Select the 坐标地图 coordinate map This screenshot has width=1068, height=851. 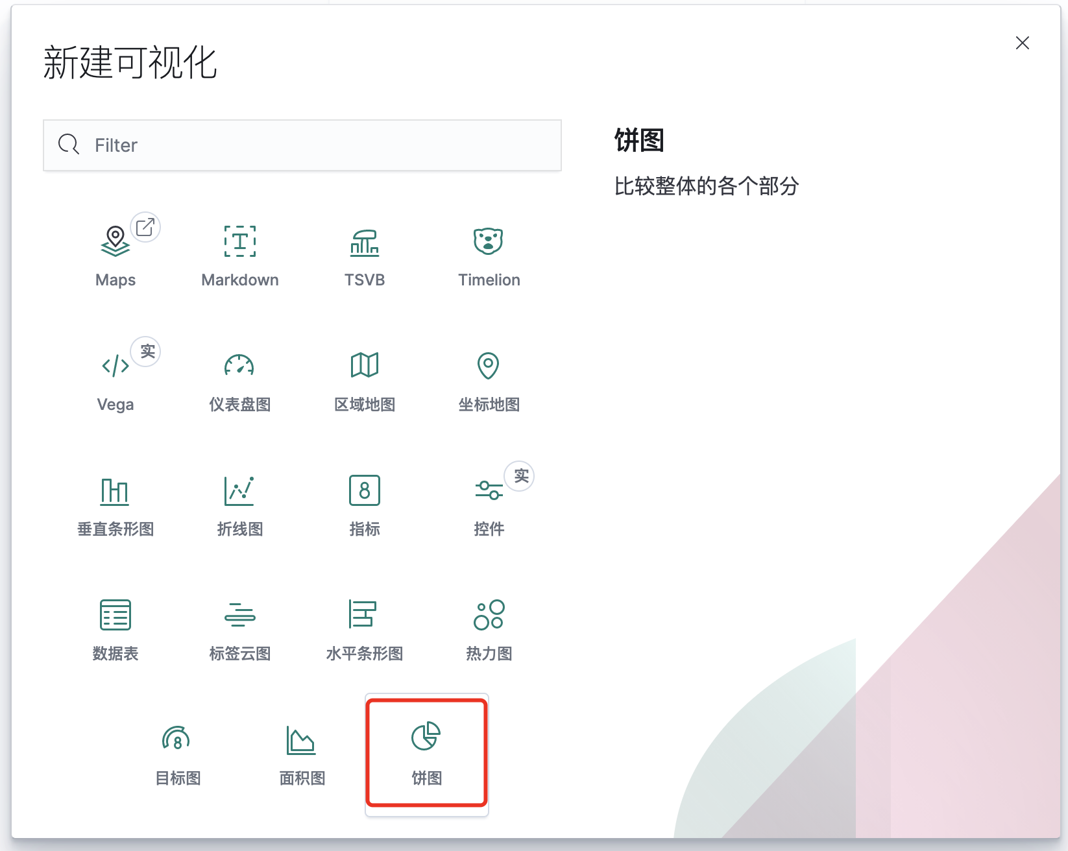pos(489,381)
